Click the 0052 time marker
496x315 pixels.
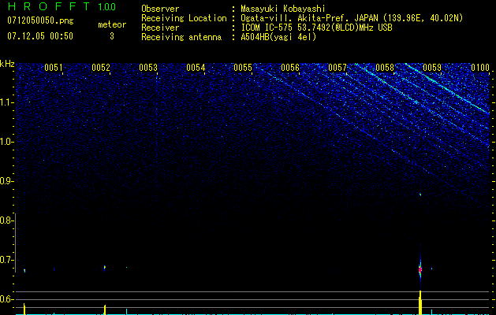point(101,68)
